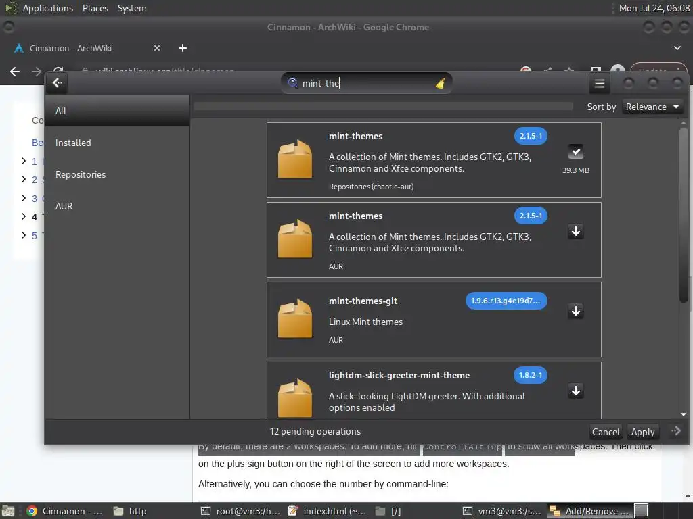Open the Places menu
Screen dimensions: 693x519
[95, 8]
